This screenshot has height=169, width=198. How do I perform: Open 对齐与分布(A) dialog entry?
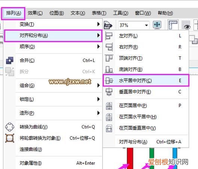146,142
